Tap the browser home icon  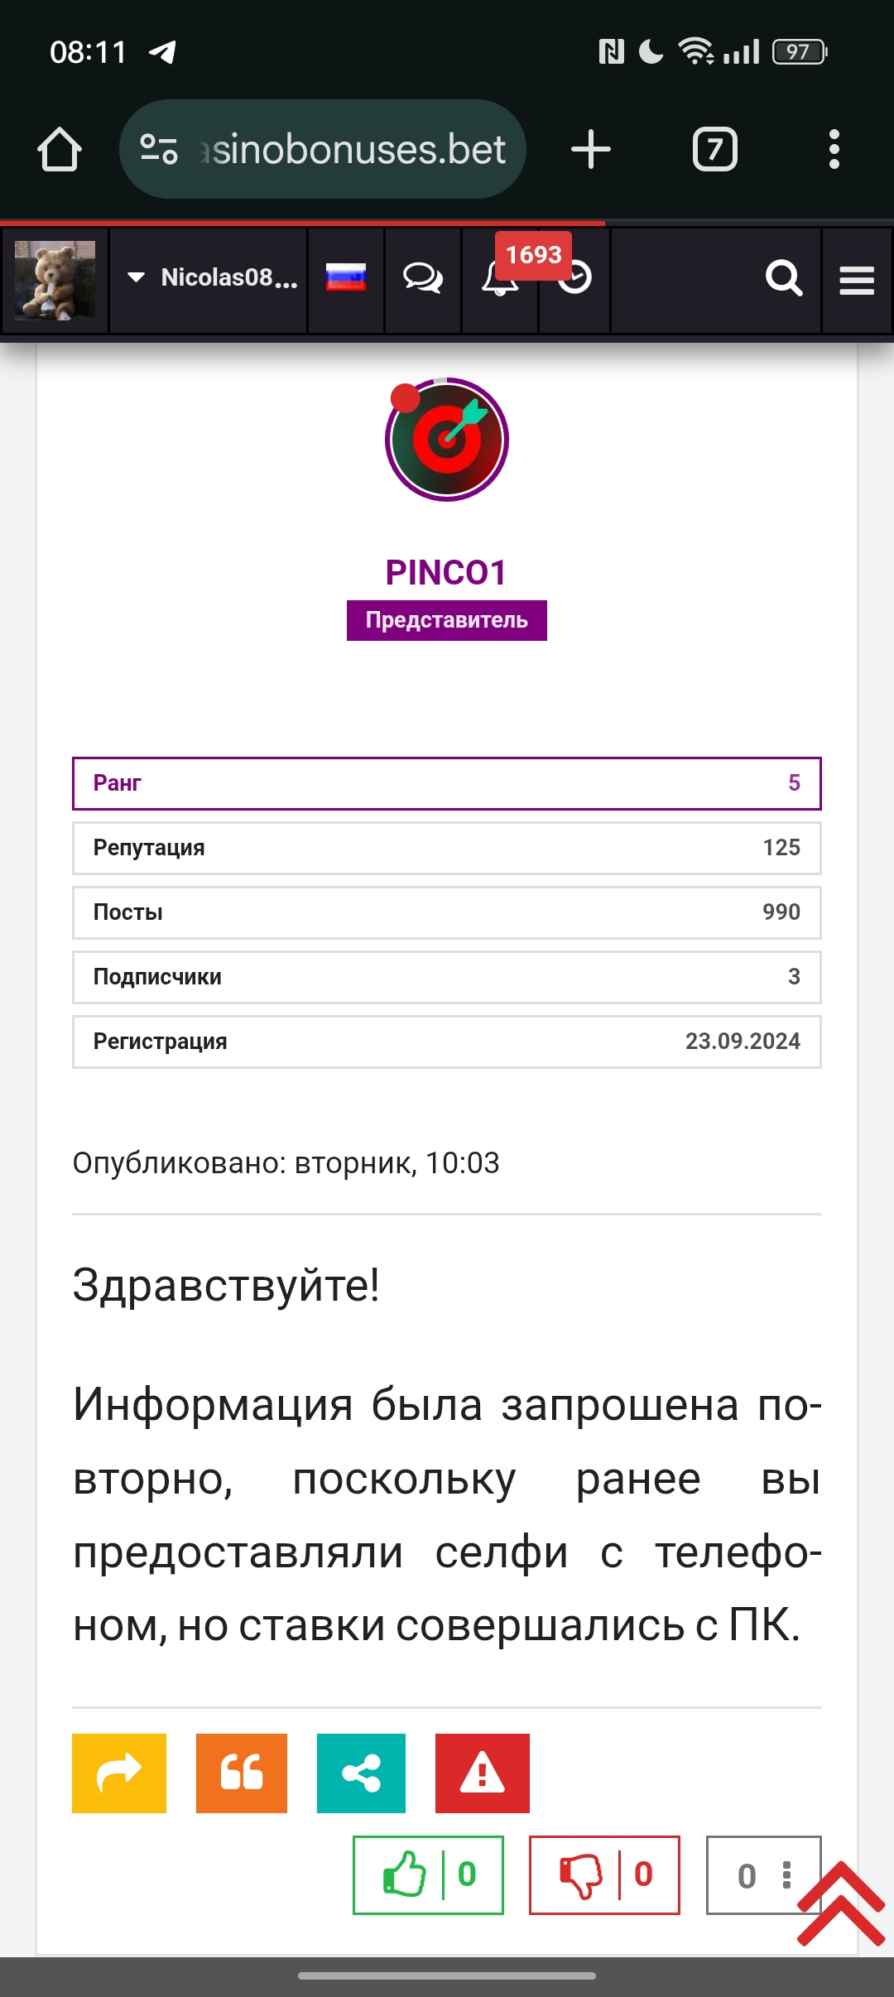(x=60, y=150)
